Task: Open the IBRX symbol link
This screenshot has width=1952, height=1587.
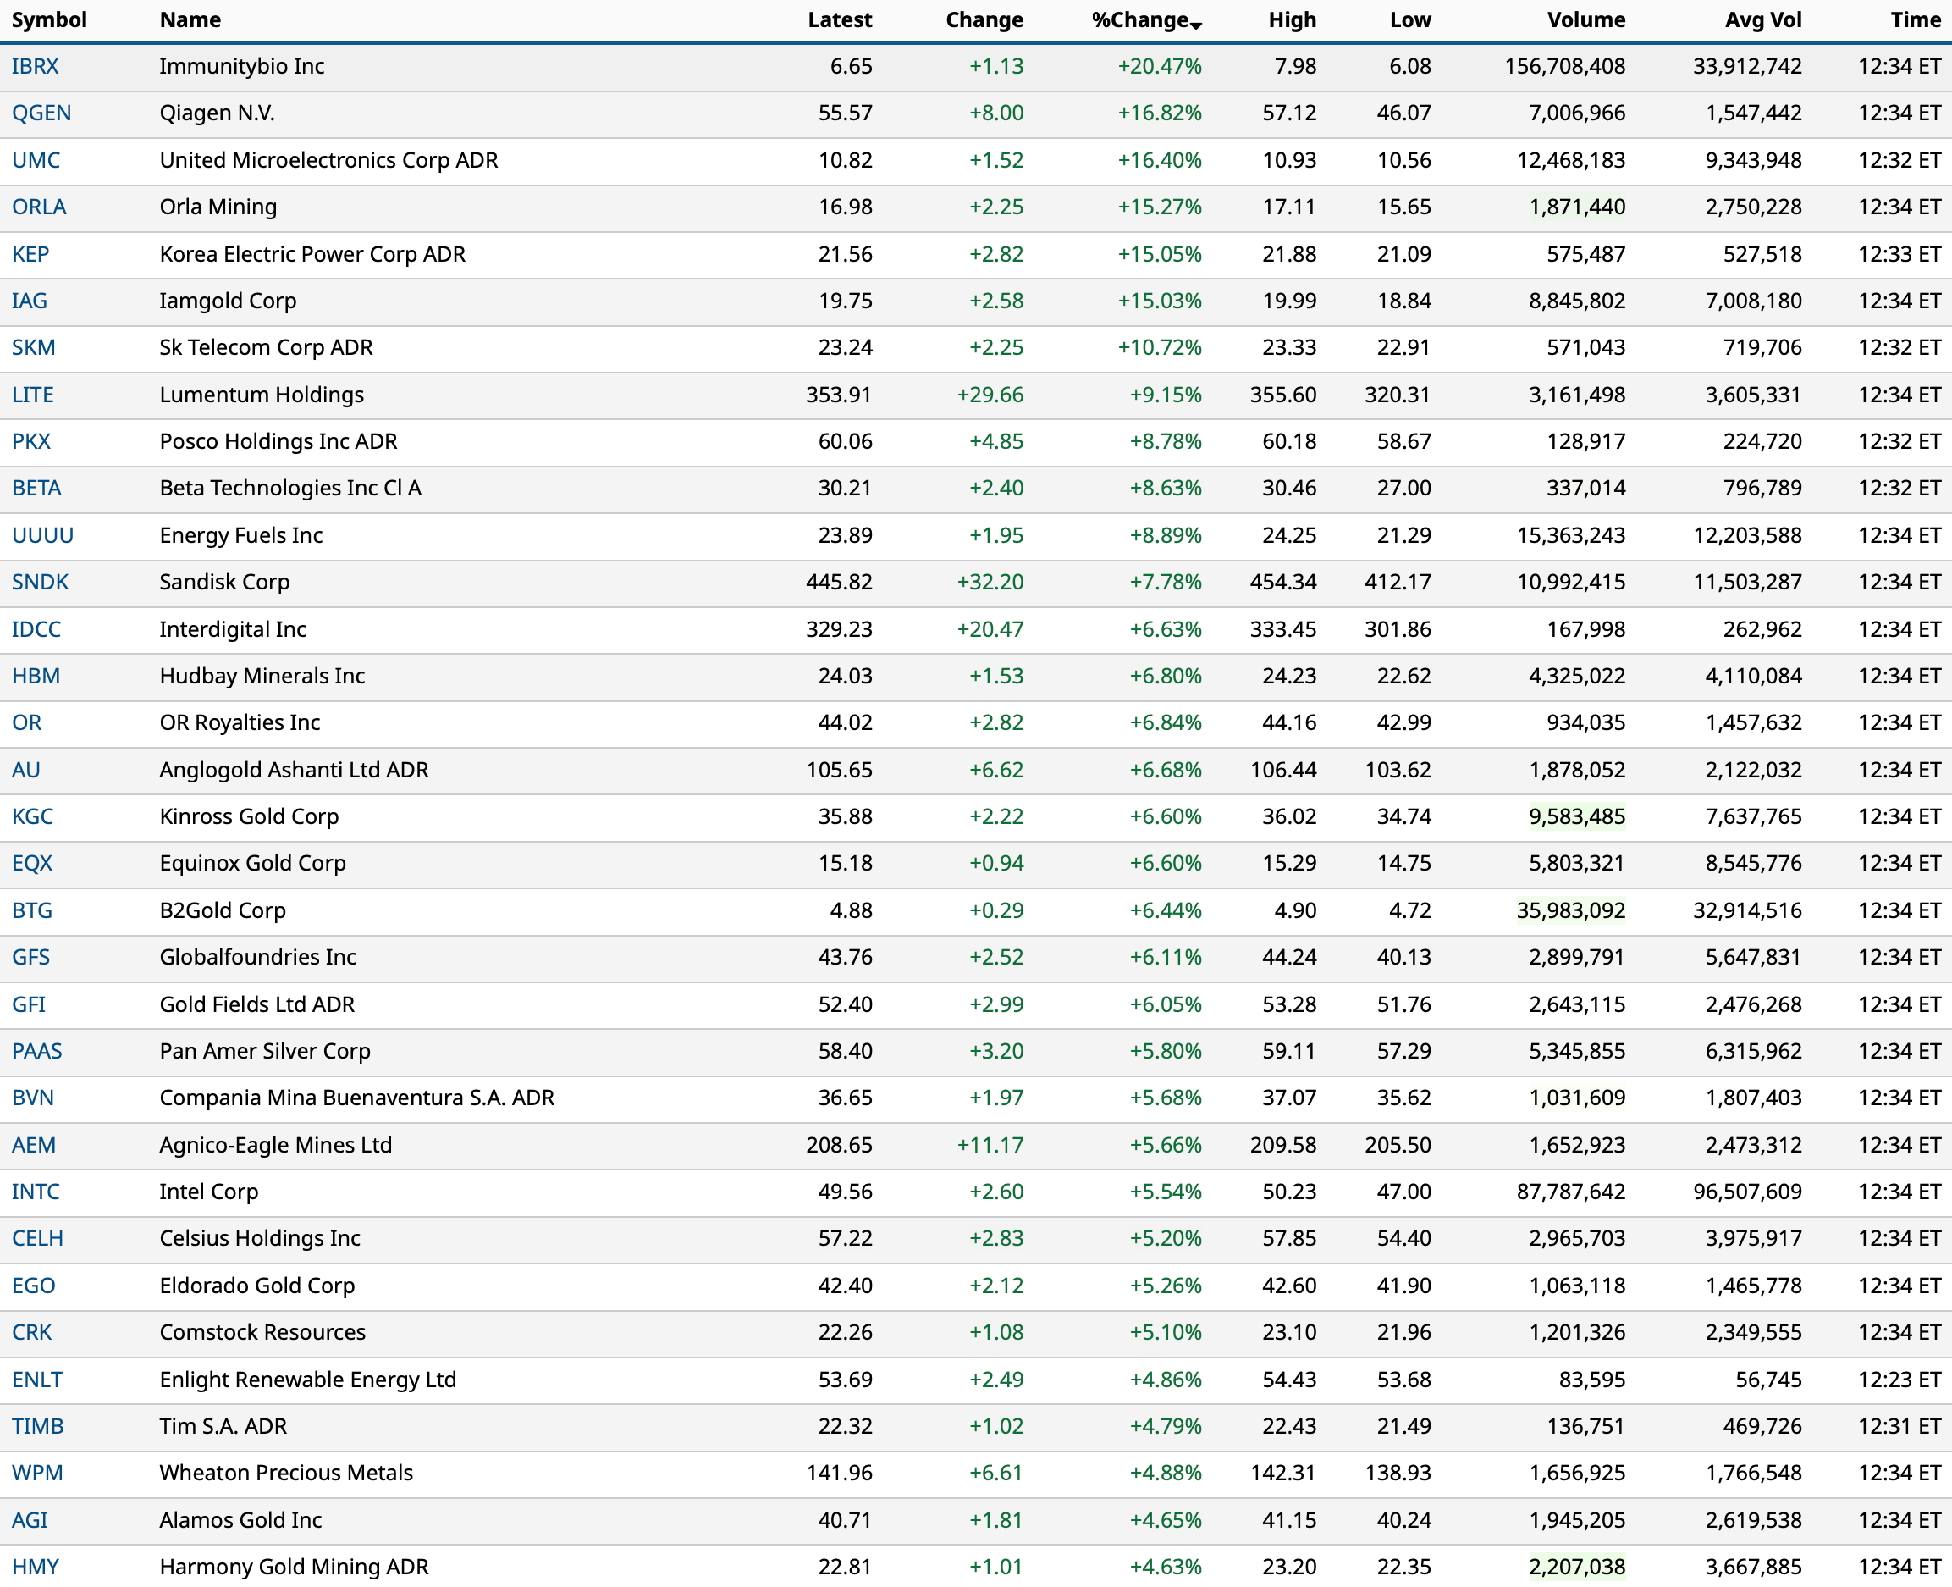Action: pyautogui.click(x=35, y=67)
